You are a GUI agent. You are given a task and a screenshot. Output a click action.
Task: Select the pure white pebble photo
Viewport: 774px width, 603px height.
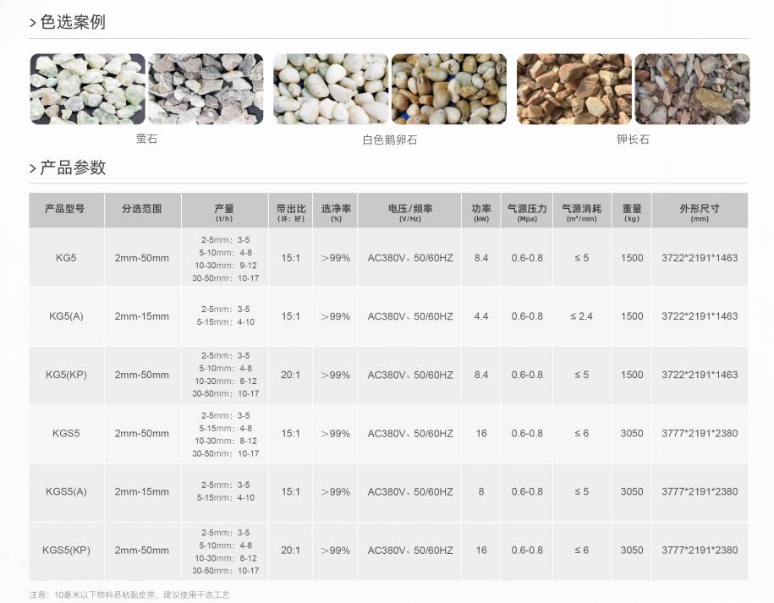click(331, 89)
